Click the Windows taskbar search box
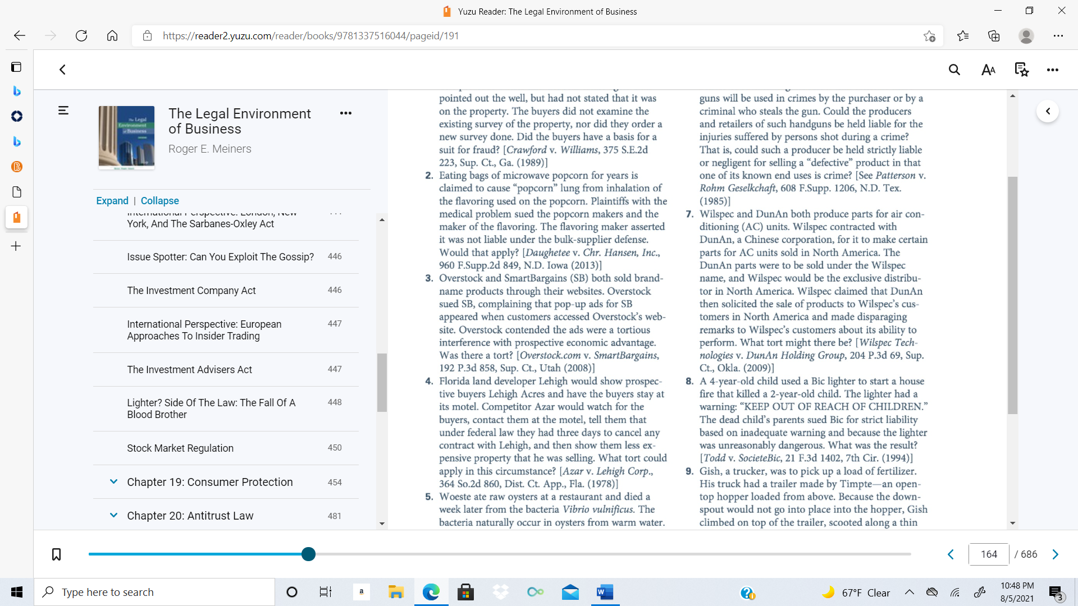The height and width of the screenshot is (606, 1078). point(154,592)
